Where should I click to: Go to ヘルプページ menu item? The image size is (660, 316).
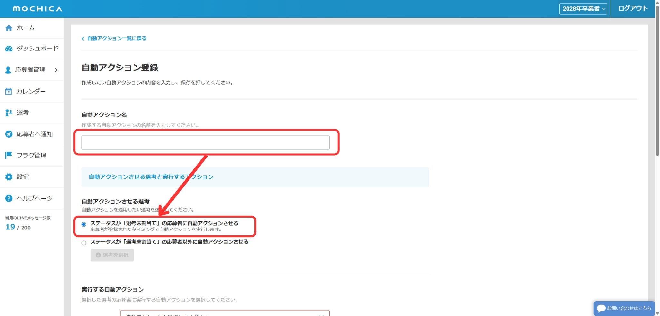(34, 198)
